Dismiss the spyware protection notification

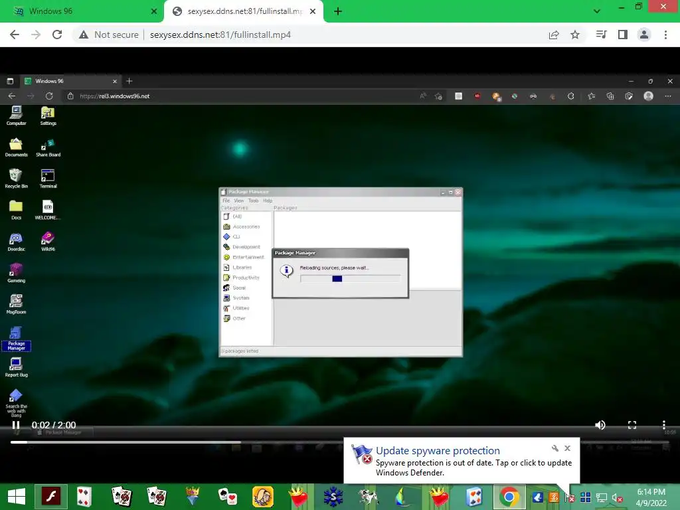click(x=567, y=448)
